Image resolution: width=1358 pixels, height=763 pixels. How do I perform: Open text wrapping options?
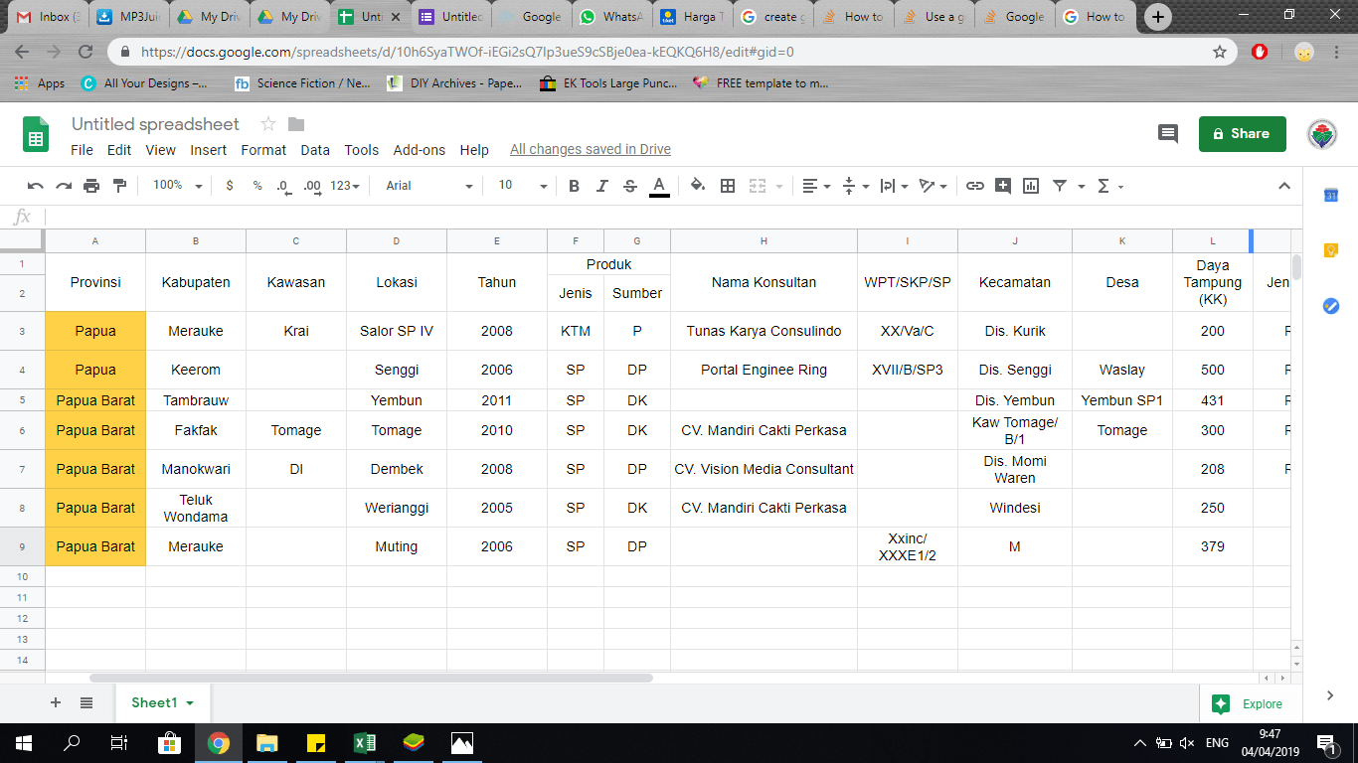pyautogui.click(x=894, y=186)
